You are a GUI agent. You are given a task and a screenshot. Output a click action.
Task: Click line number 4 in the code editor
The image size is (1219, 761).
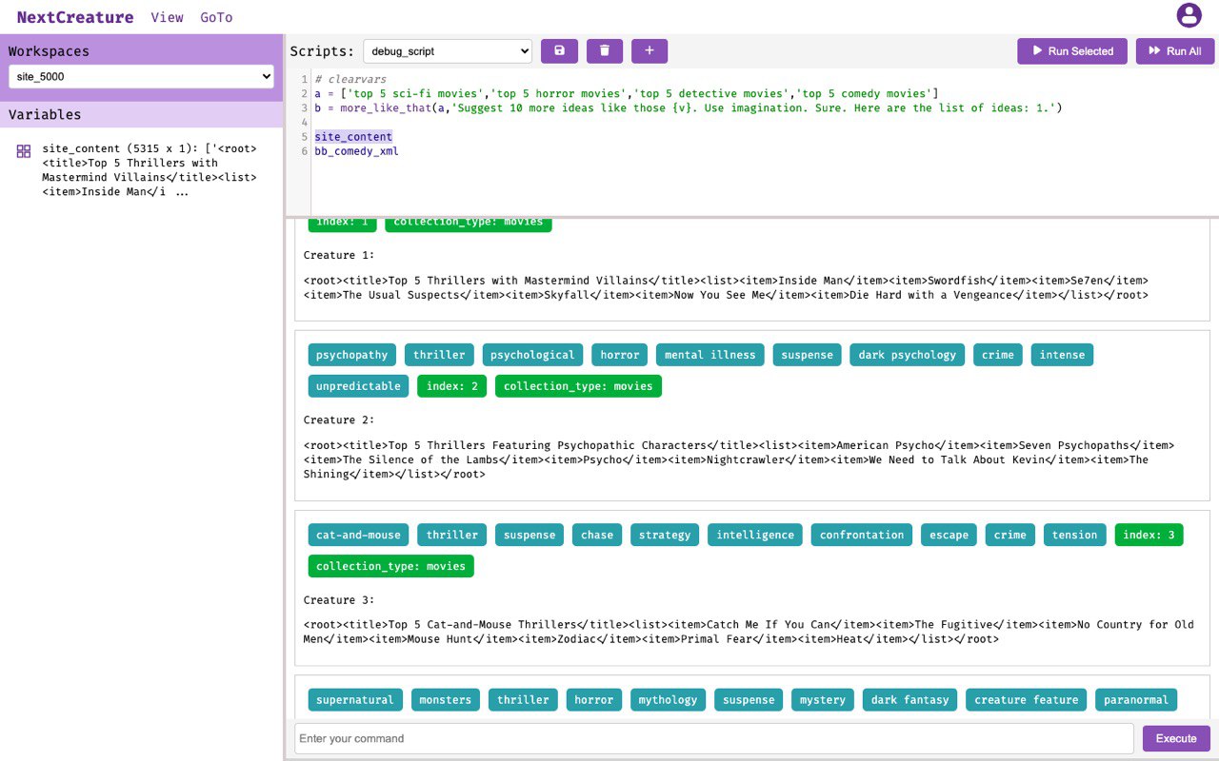pos(303,122)
